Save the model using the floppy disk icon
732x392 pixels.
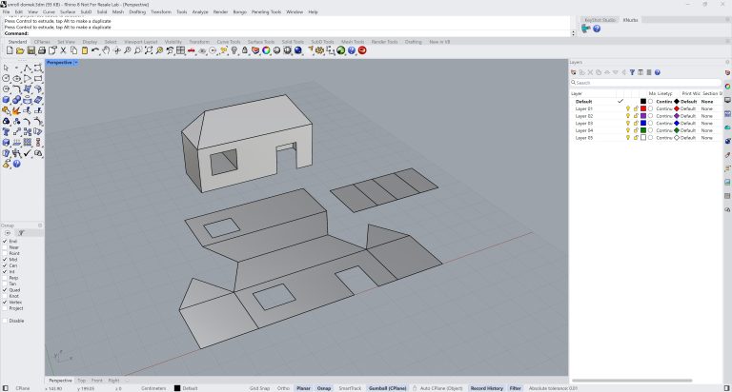[x=30, y=50]
